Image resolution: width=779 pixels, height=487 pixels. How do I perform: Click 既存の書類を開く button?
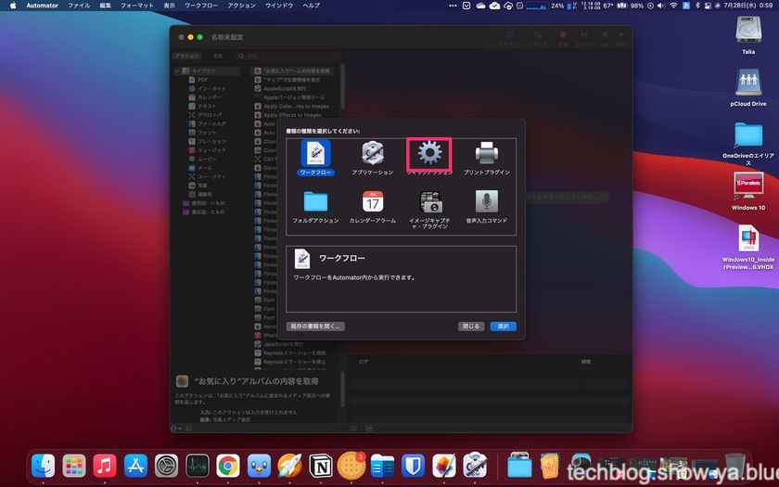pos(315,327)
